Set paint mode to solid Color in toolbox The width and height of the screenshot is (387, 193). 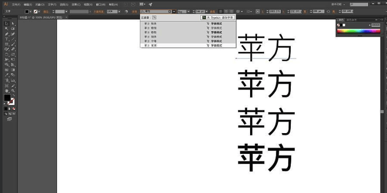(x=6, y=108)
